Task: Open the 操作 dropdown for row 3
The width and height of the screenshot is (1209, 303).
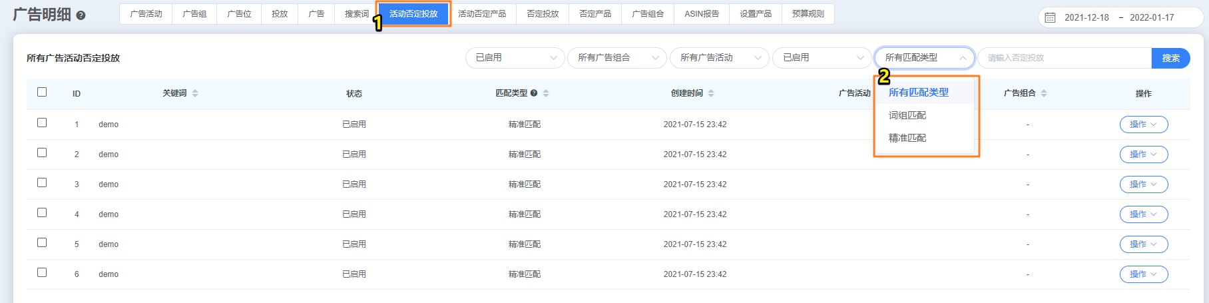Action: coord(1143,184)
